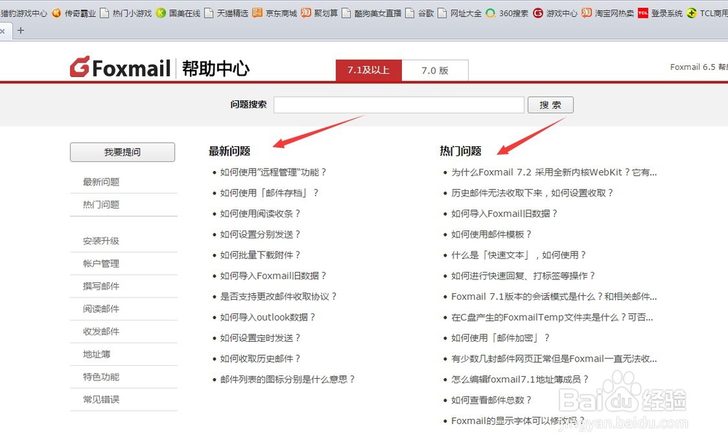Image resolution: width=728 pixels, height=448 pixels.
Task: Open 如何导入Foxmail旧数据 under 最新问题
Action: click(x=273, y=276)
